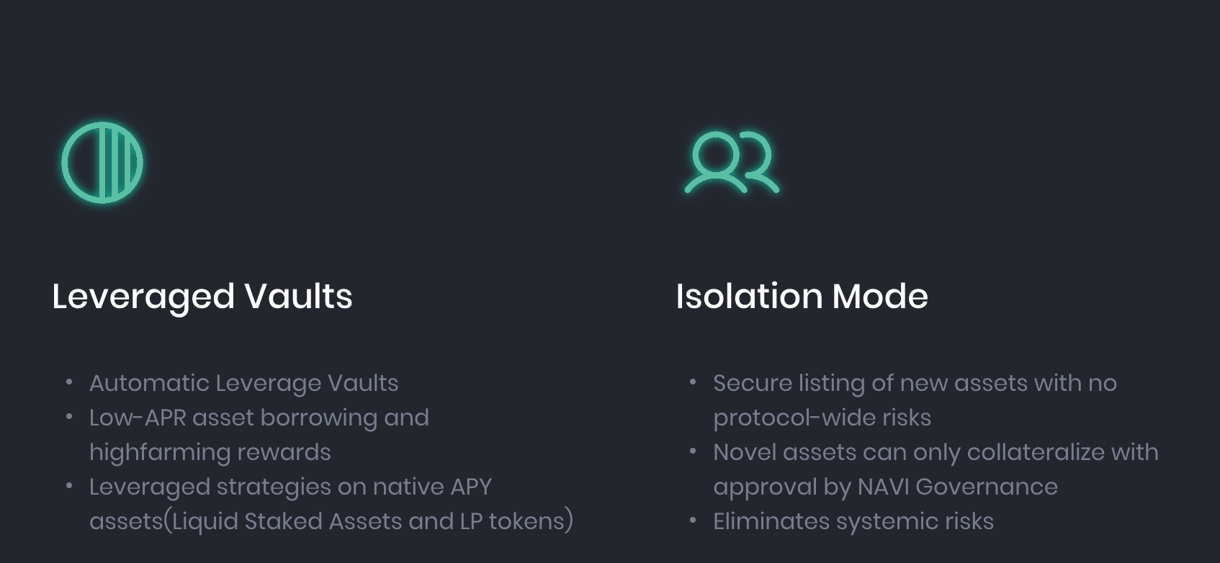
Task: Click 'assets(Liquid Staked Assets and LP tokens)' line
Action: pyautogui.click(x=331, y=521)
